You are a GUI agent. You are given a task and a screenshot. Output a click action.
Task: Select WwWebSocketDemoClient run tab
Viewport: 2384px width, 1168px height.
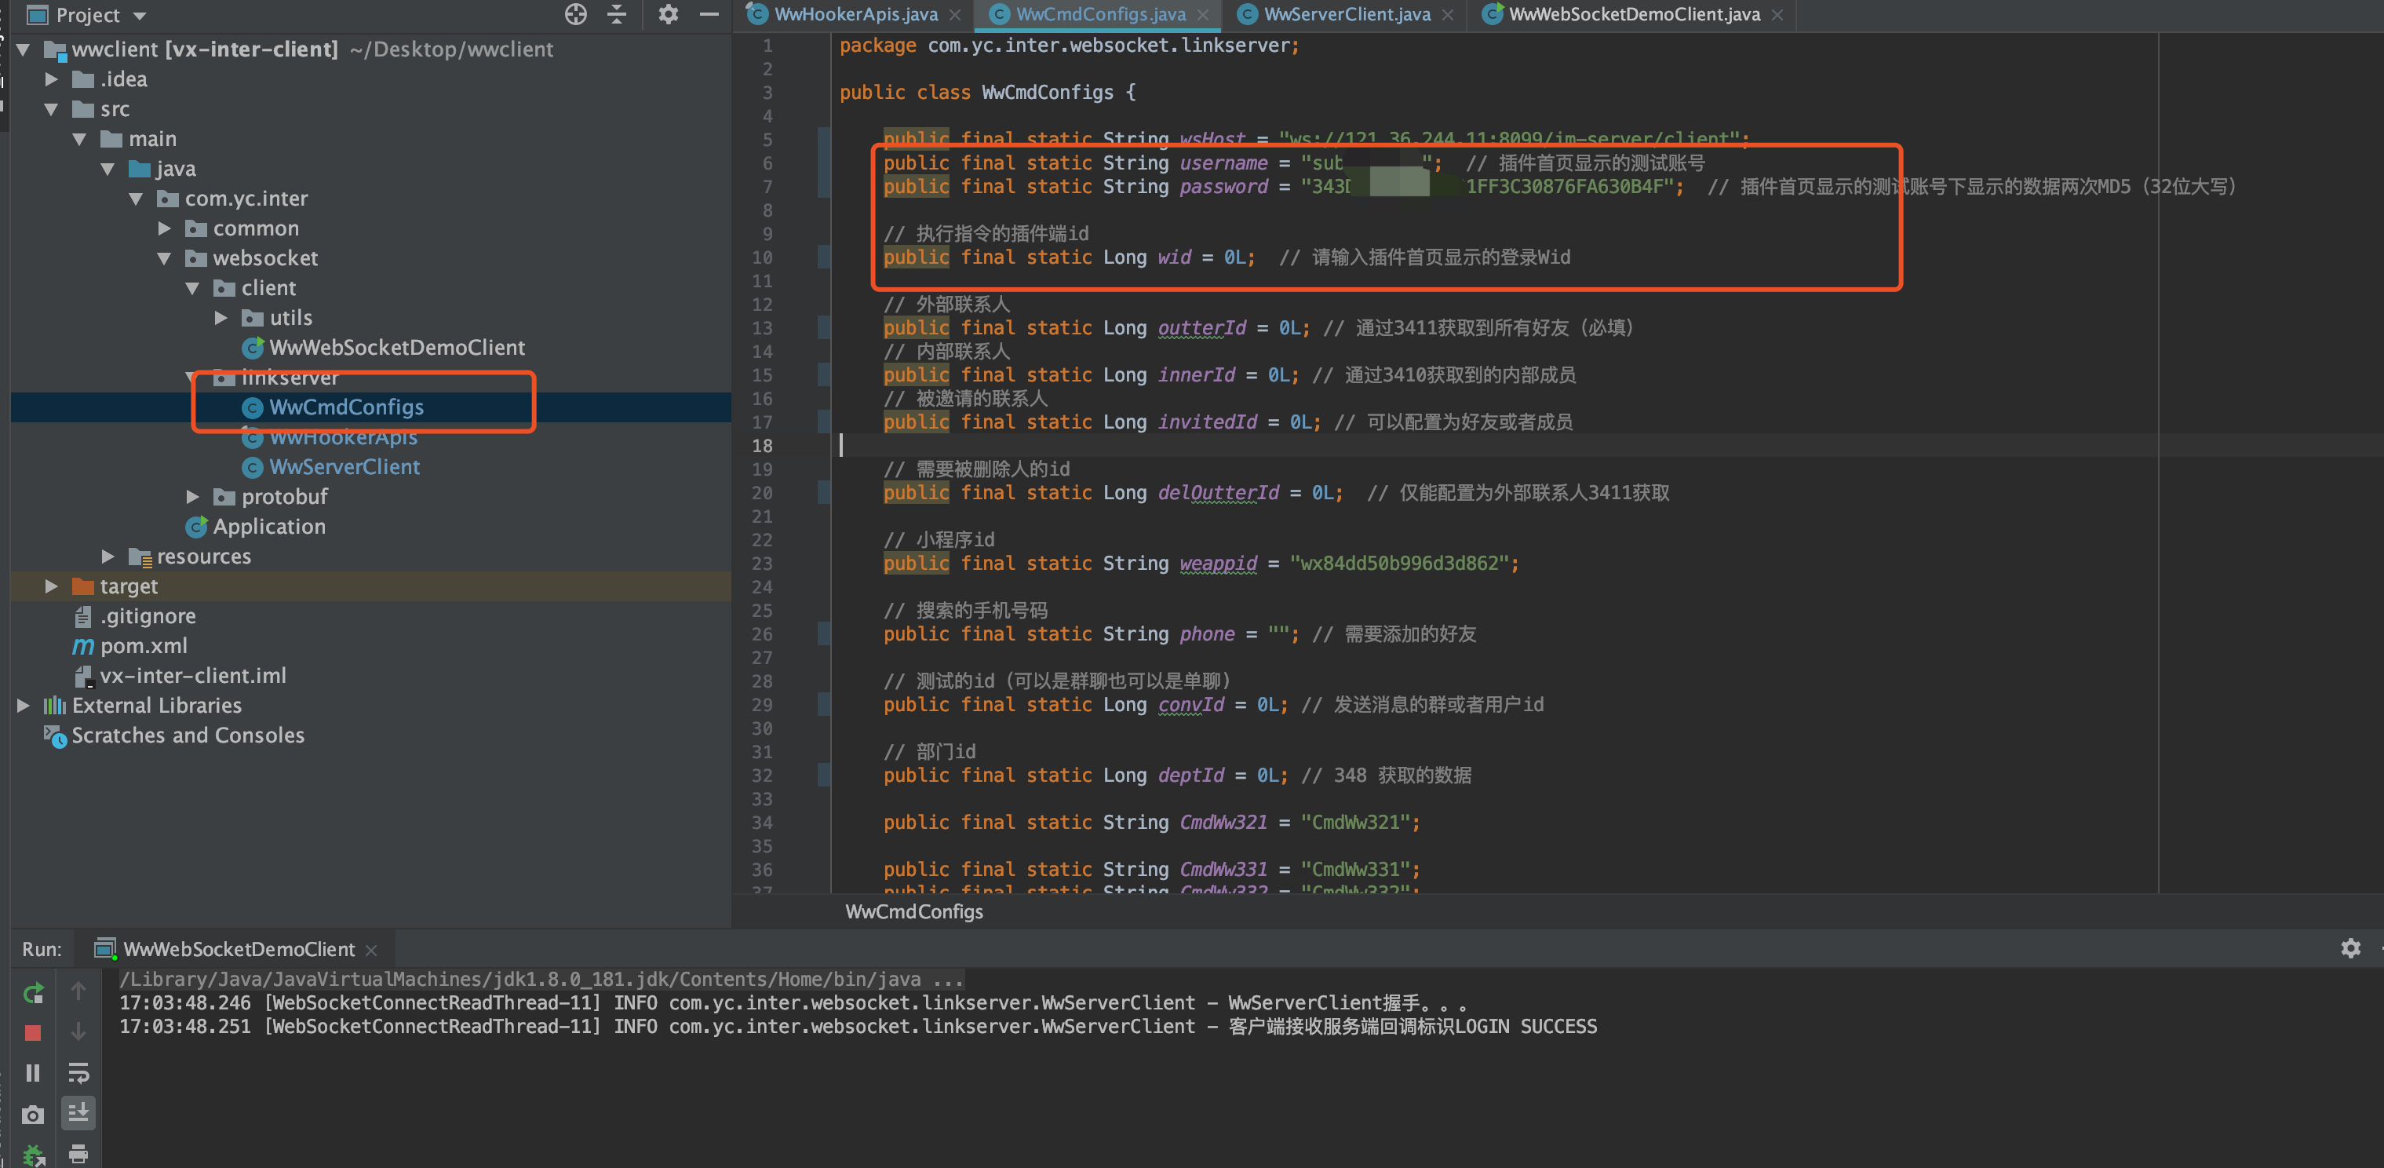click(x=238, y=949)
